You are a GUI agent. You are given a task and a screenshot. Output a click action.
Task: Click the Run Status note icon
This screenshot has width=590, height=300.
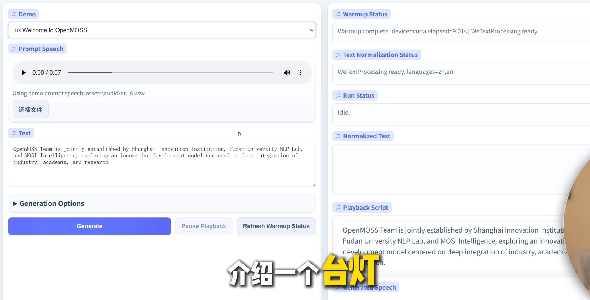338,95
